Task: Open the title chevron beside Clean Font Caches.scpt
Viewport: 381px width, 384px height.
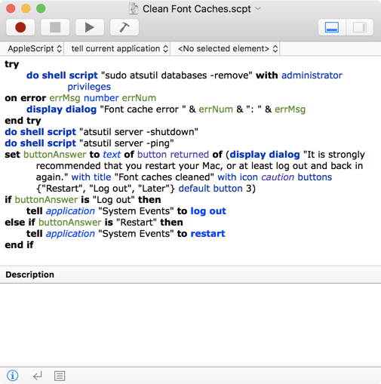Action: (258, 8)
